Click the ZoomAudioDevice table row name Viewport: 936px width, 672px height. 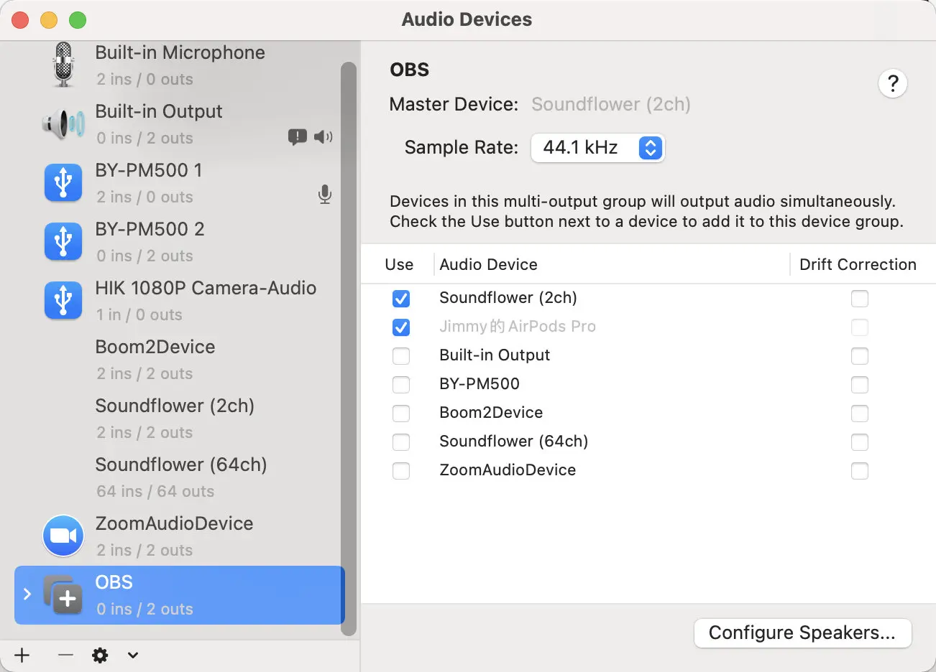click(x=508, y=470)
